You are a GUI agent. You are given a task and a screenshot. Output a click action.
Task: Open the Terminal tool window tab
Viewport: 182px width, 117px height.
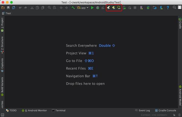59,110
